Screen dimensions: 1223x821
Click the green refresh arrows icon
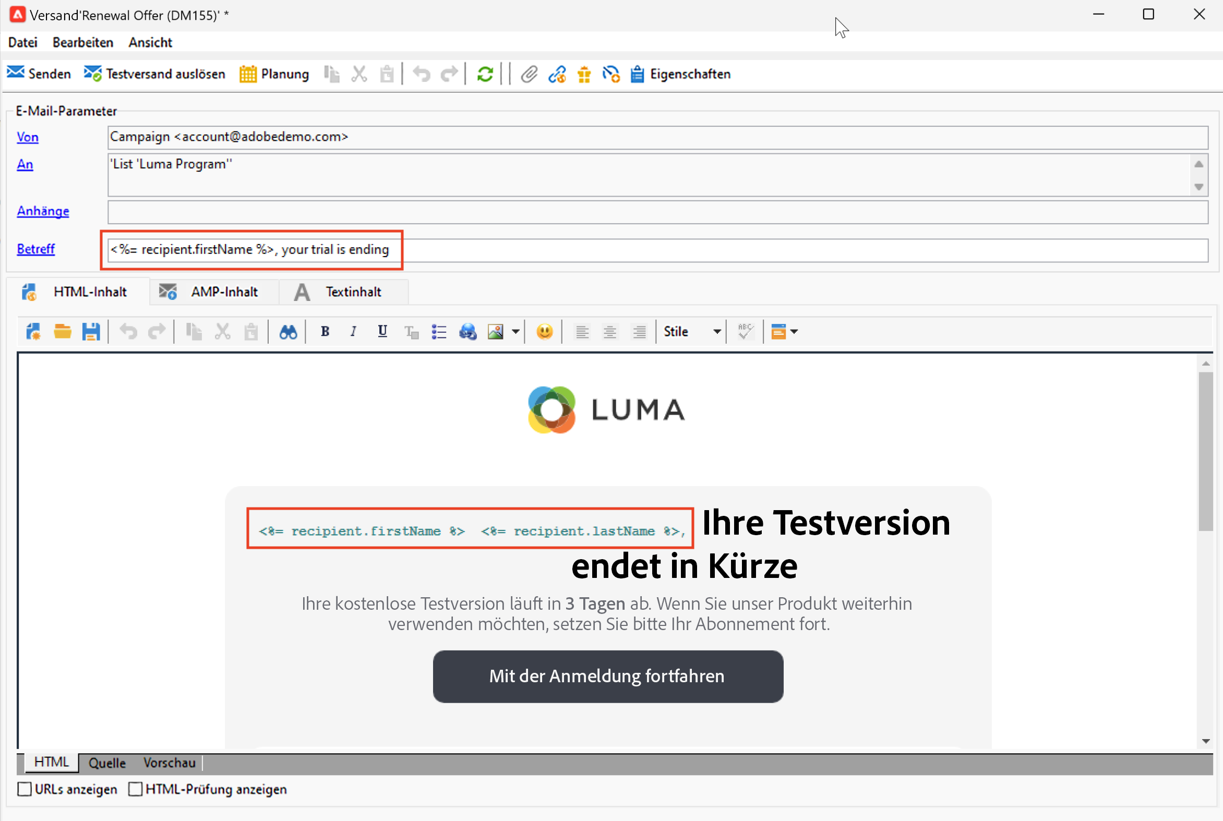[485, 74]
